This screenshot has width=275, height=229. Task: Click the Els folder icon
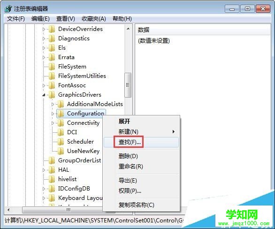tap(52, 48)
